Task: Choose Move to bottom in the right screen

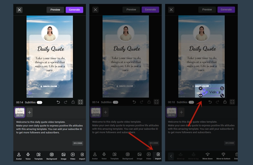Action: point(223,156)
